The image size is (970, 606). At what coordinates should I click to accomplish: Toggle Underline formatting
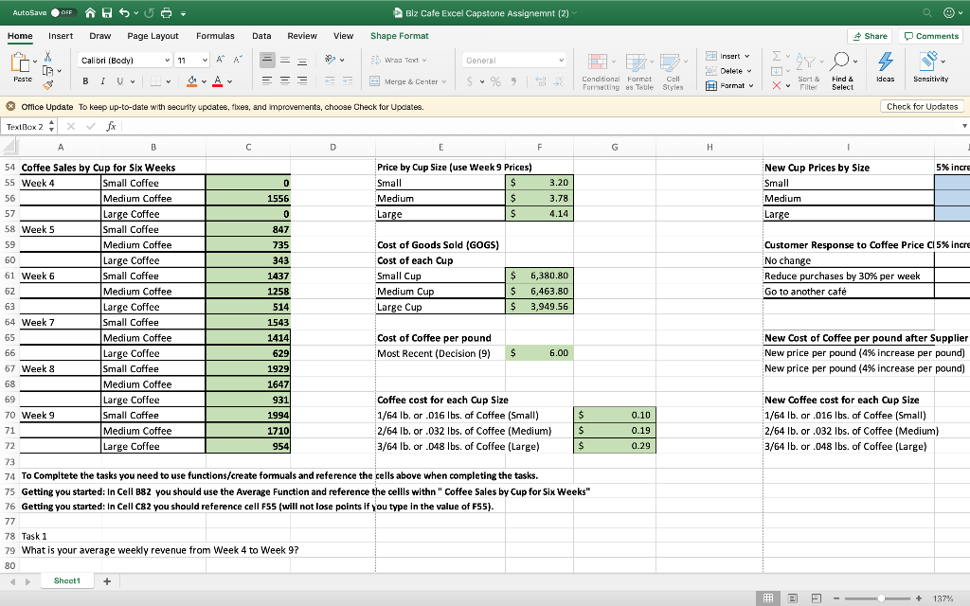pyautogui.click(x=119, y=81)
